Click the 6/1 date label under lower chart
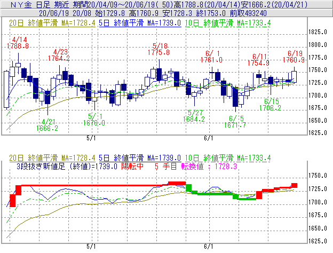 click(209, 247)
